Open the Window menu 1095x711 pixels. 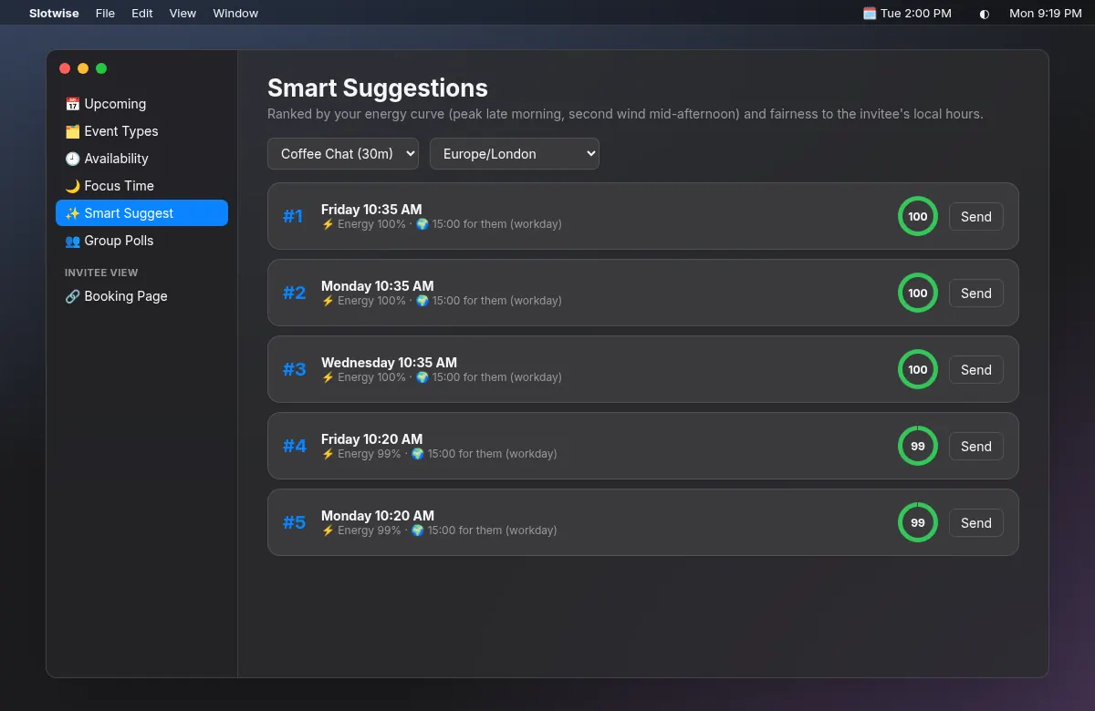(x=235, y=14)
